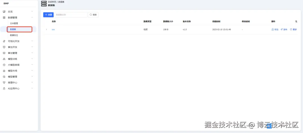Viewport: 303px width, 133px height.
Task: Click the 搜索 search button
Action: click(93, 15)
